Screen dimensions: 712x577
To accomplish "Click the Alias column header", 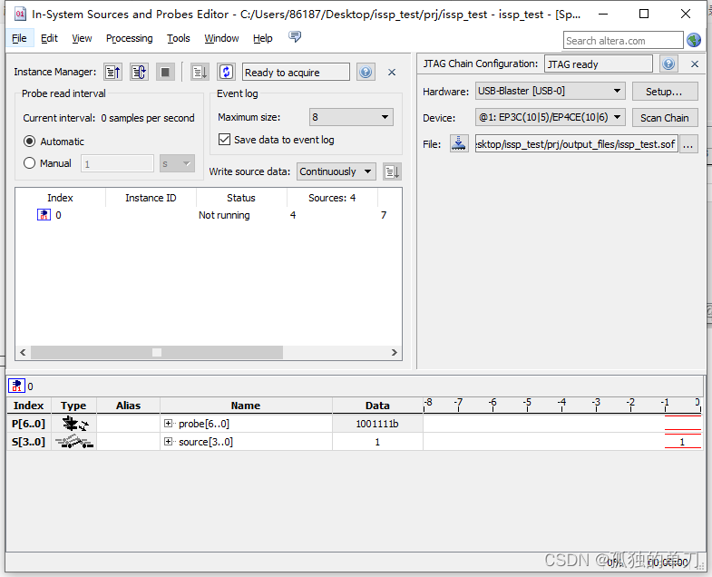I will coord(129,406).
